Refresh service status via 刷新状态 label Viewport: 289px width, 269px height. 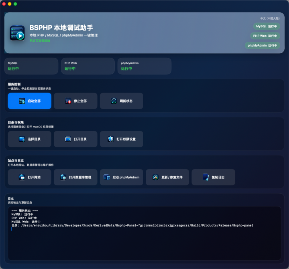(x=126, y=101)
